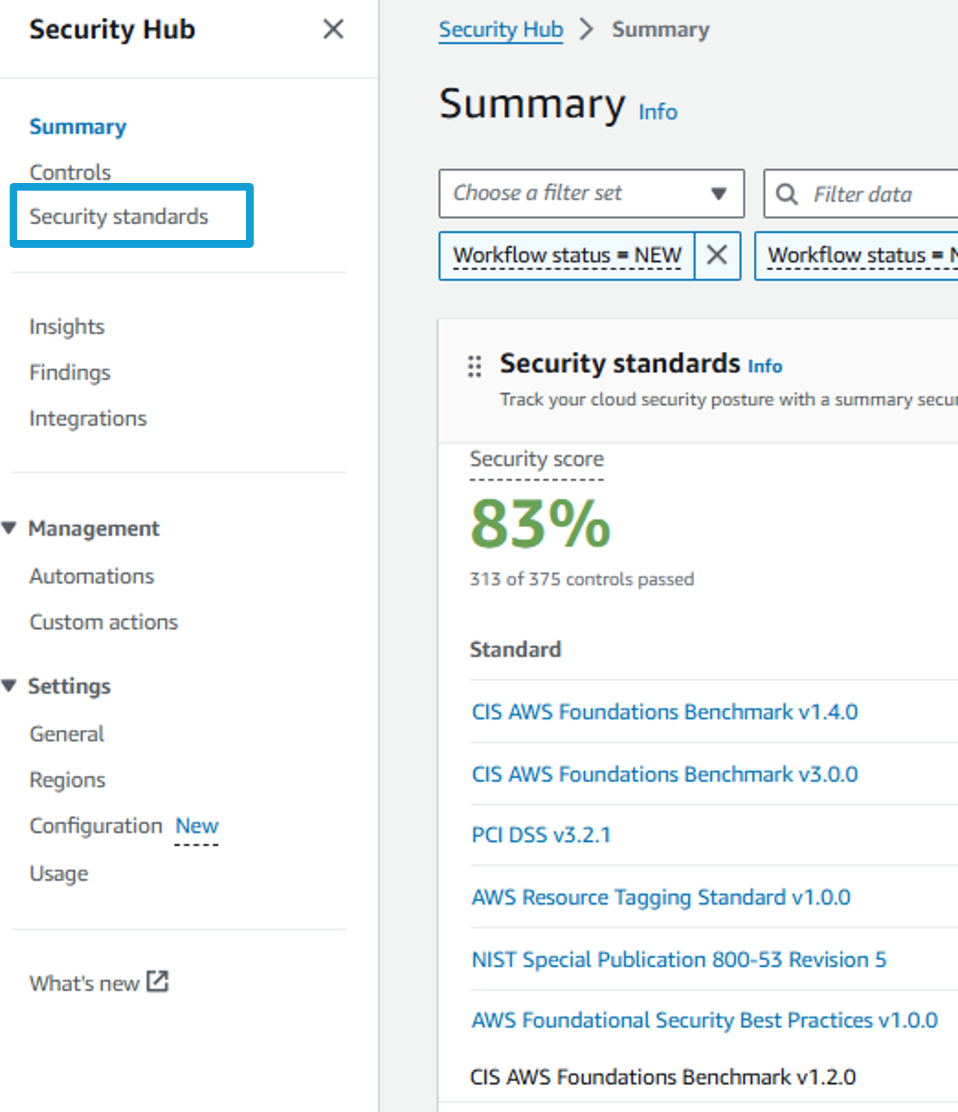Open Usage settings

[x=59, y=873]
